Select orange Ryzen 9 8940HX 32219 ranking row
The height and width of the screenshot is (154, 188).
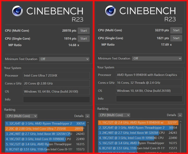point(138,123)
